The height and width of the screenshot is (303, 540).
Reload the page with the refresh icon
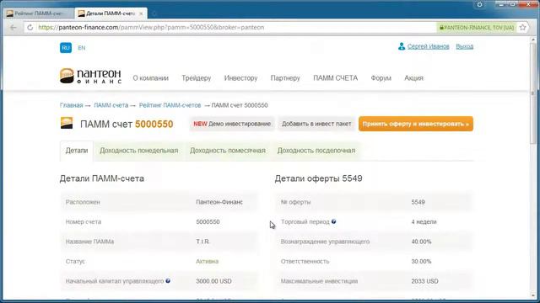(30, 28)
